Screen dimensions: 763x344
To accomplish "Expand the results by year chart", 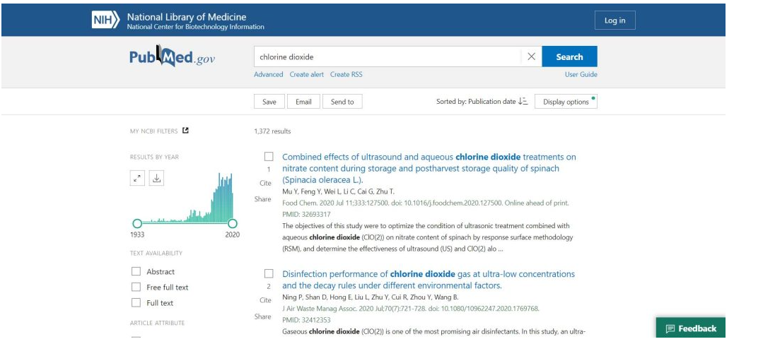I will click(137, 179).
